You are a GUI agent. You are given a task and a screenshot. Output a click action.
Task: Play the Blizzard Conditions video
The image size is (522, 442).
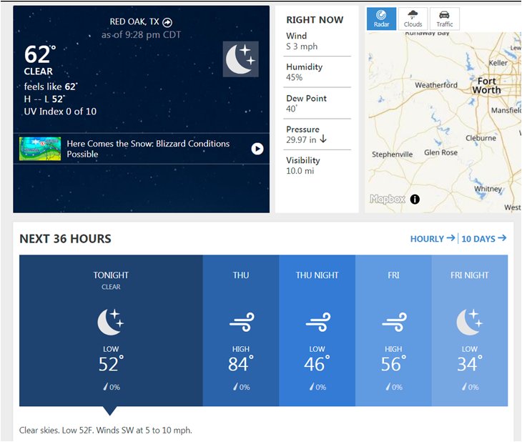pyautogui.click(x=257, y=149)
